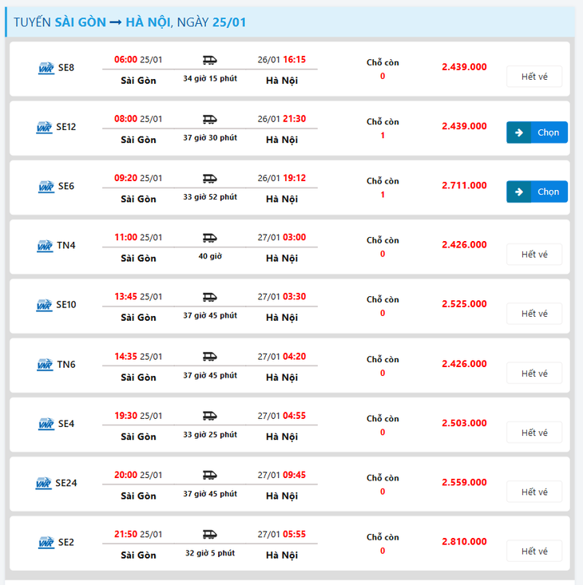The image size is (583, 585).
Task: Click the Hết vé button for SE2
Action: 534,551
